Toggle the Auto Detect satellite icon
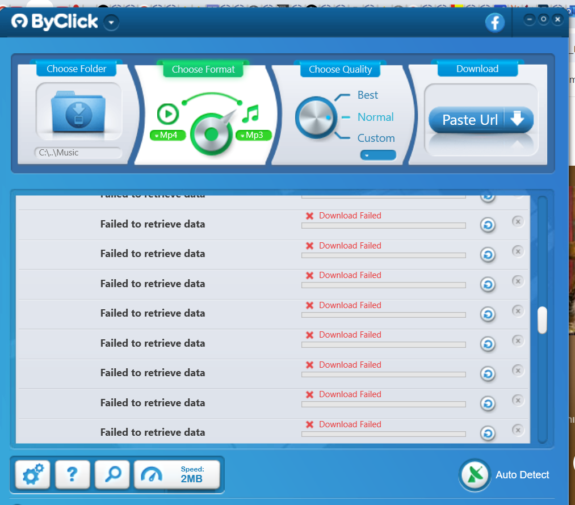The width and height of the screenshot is (575, 505). (x=475, y=475)
